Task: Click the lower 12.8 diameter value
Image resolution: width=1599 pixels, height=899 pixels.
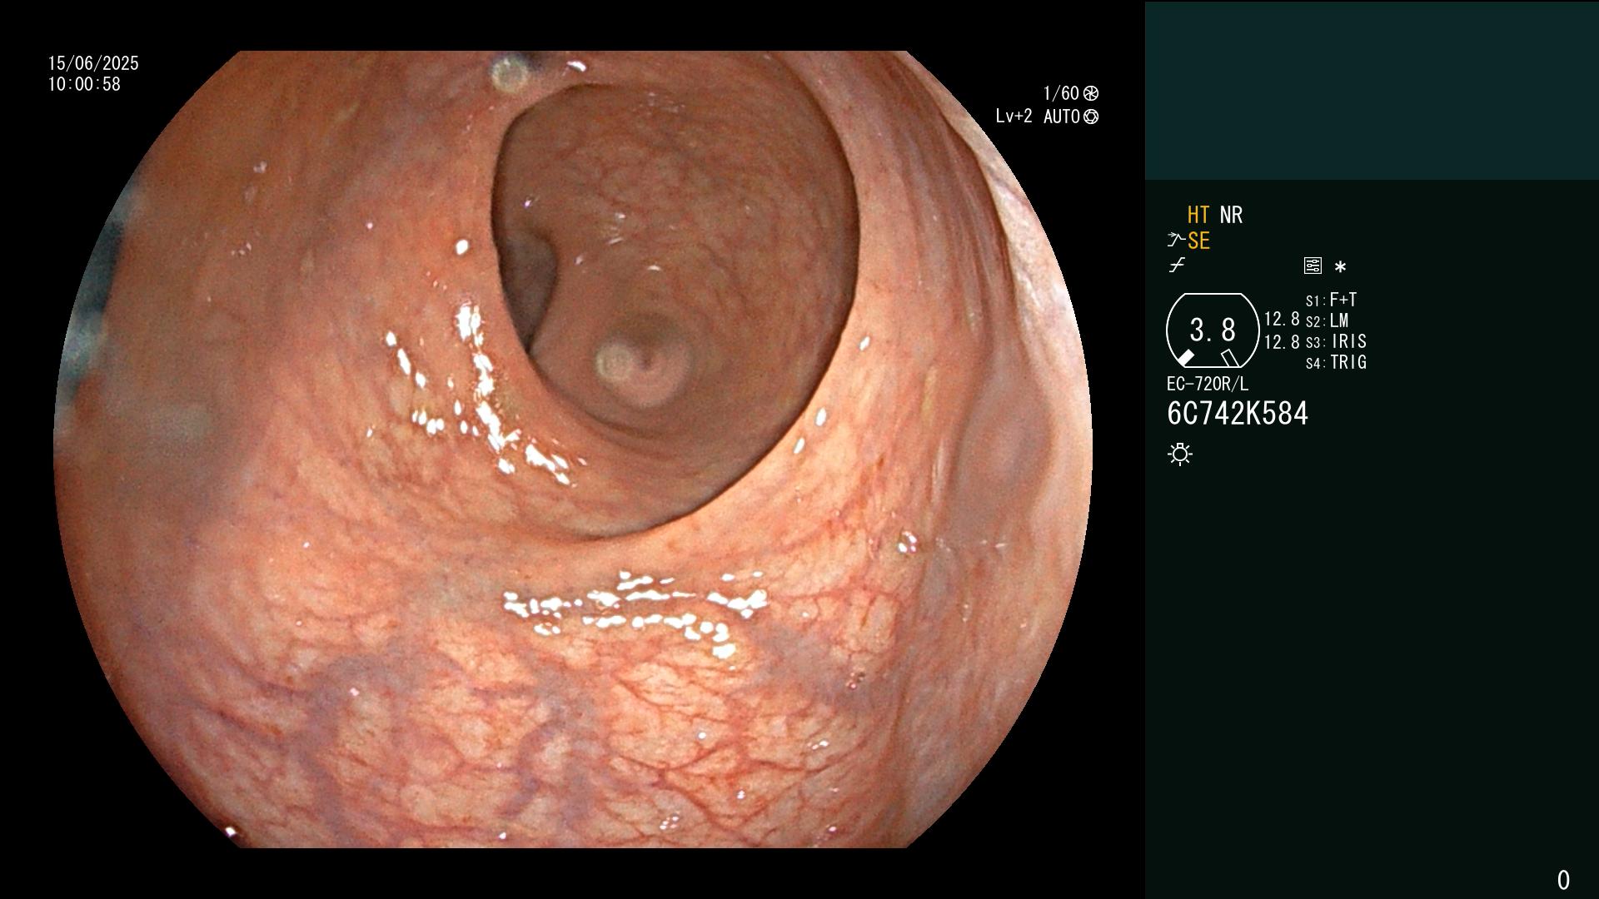Action: click(1282, 341)
